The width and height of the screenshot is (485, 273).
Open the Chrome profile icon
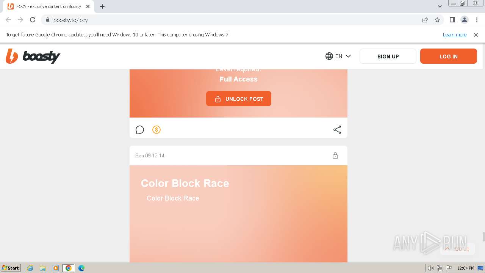click(465, 20)
